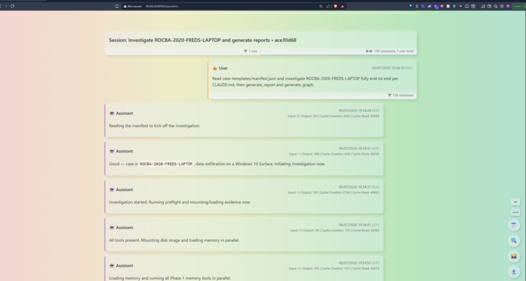Image resolution: width=526 pixels, height=281 pixels.
Task: Click Assistant avatar on the 'Loading memory' message
Action: tap(112, 265)
